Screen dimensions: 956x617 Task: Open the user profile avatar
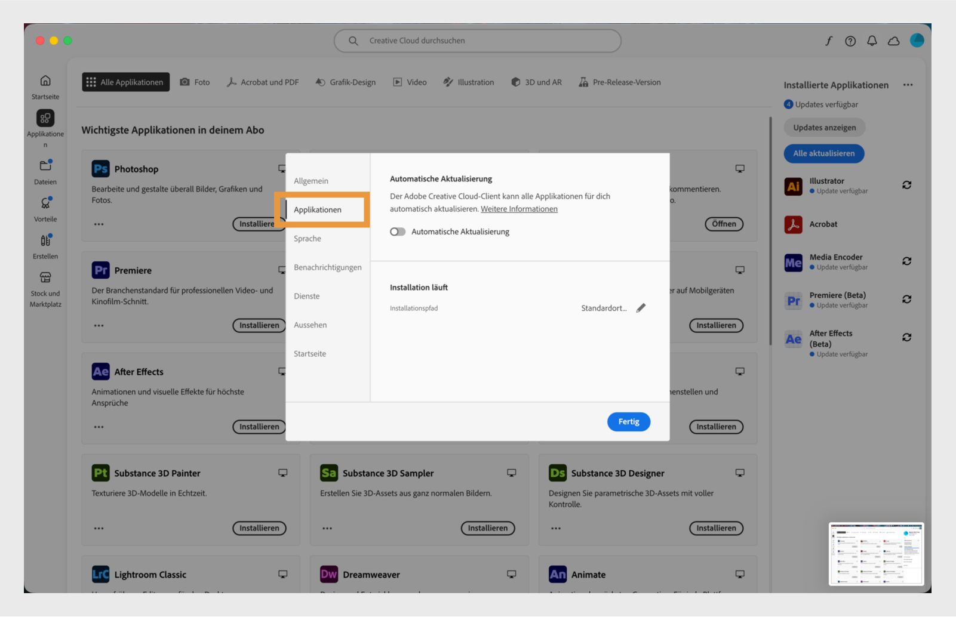pos(917,40)
